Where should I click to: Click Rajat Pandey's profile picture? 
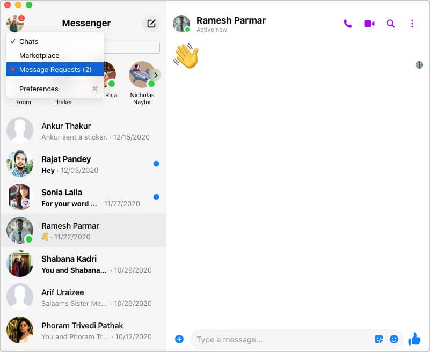point(20,164)
